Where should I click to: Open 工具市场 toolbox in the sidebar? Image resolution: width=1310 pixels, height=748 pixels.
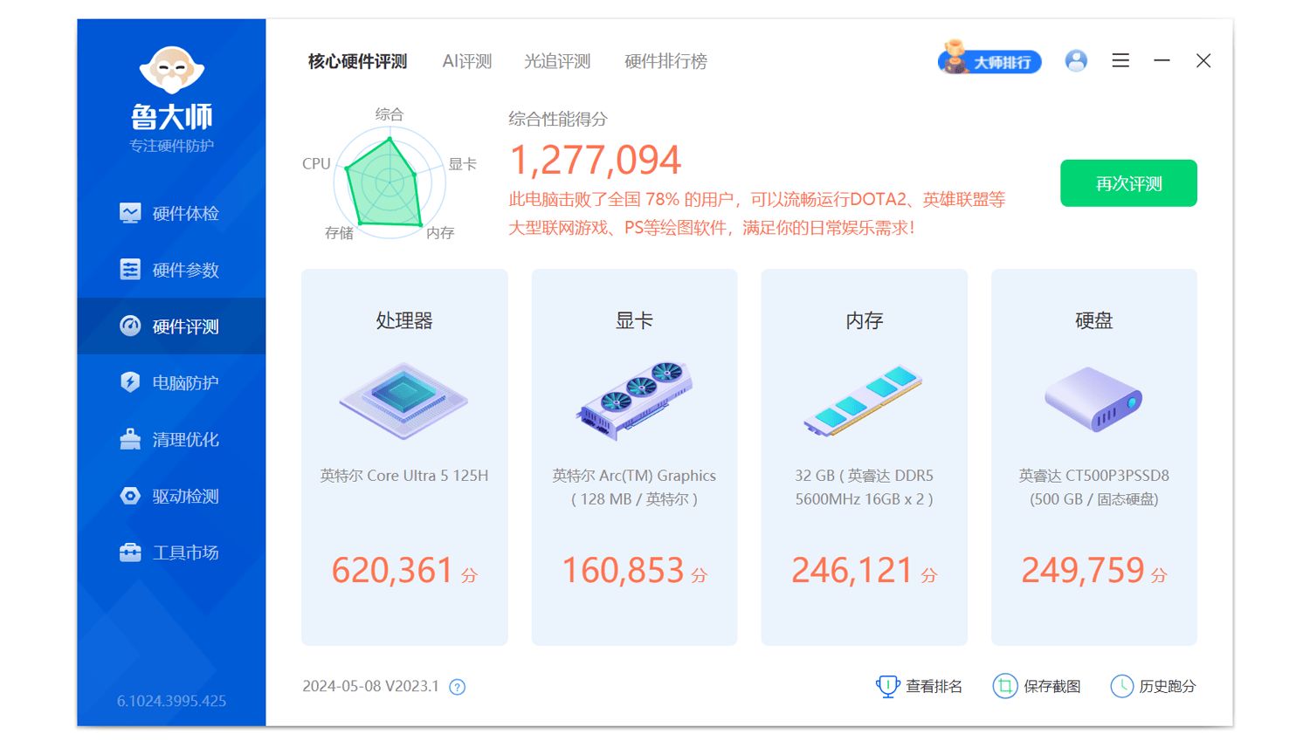pyautogui.click(x=171, y=552)
